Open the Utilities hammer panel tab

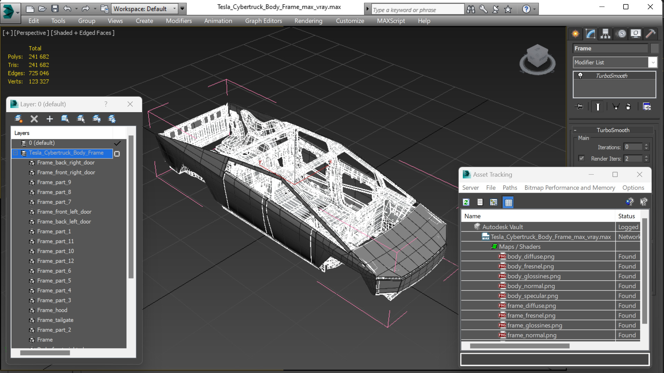pos(651,34)
